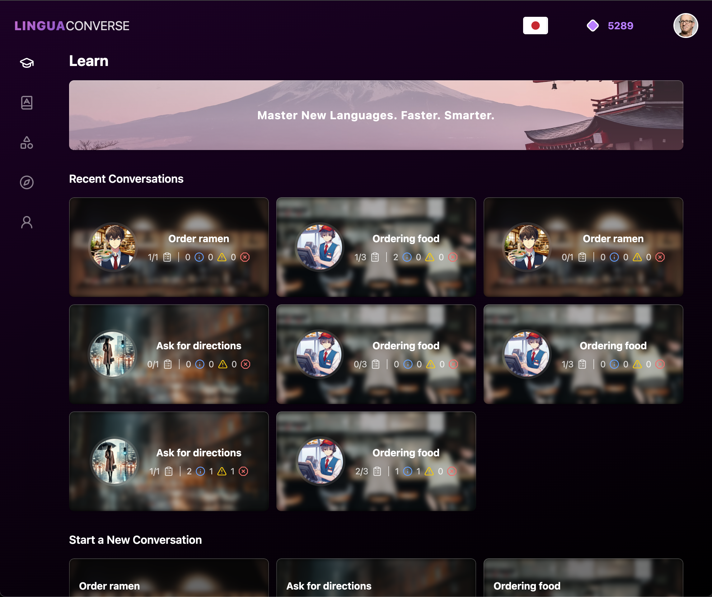This screenshot has height=597, width=712.
Task: Open the Japanese flag language selector
Action: coord(535,26)
